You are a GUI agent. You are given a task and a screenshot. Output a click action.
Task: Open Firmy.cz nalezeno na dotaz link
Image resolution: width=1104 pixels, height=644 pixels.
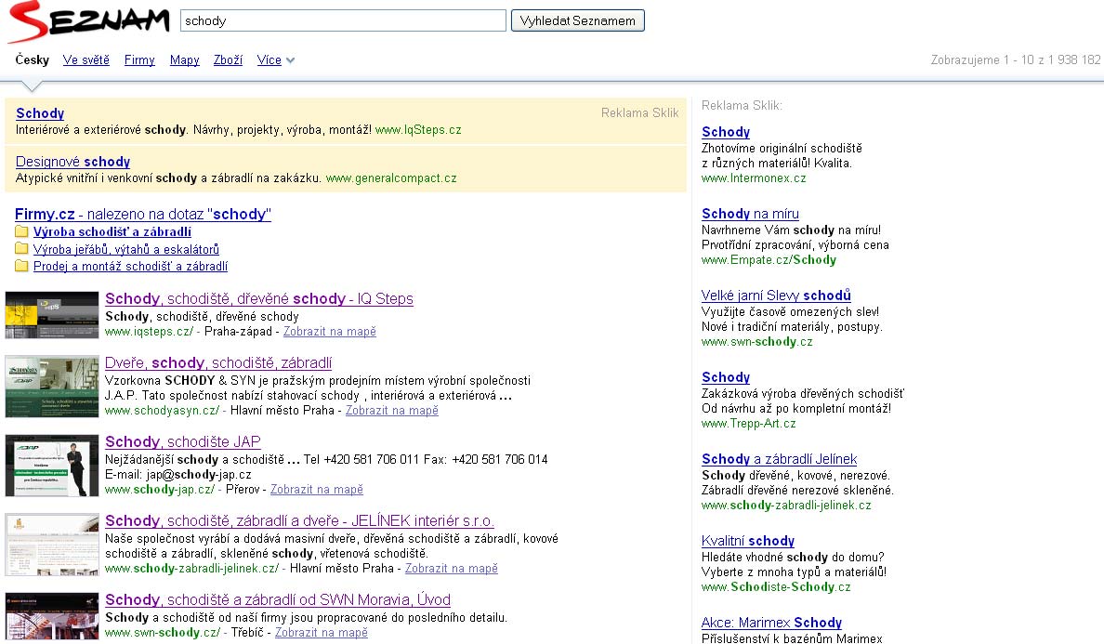(x=143, y=214)
